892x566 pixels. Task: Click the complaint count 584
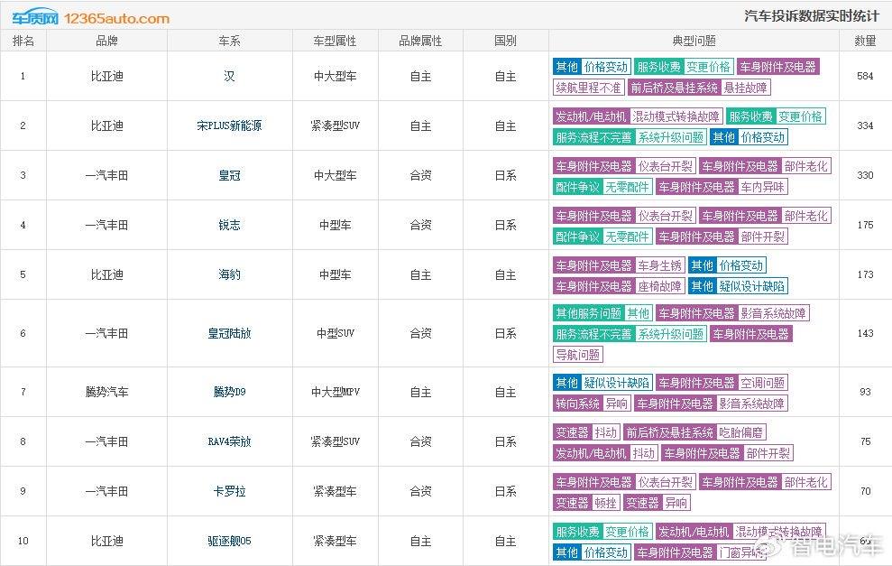coord(865,77)
